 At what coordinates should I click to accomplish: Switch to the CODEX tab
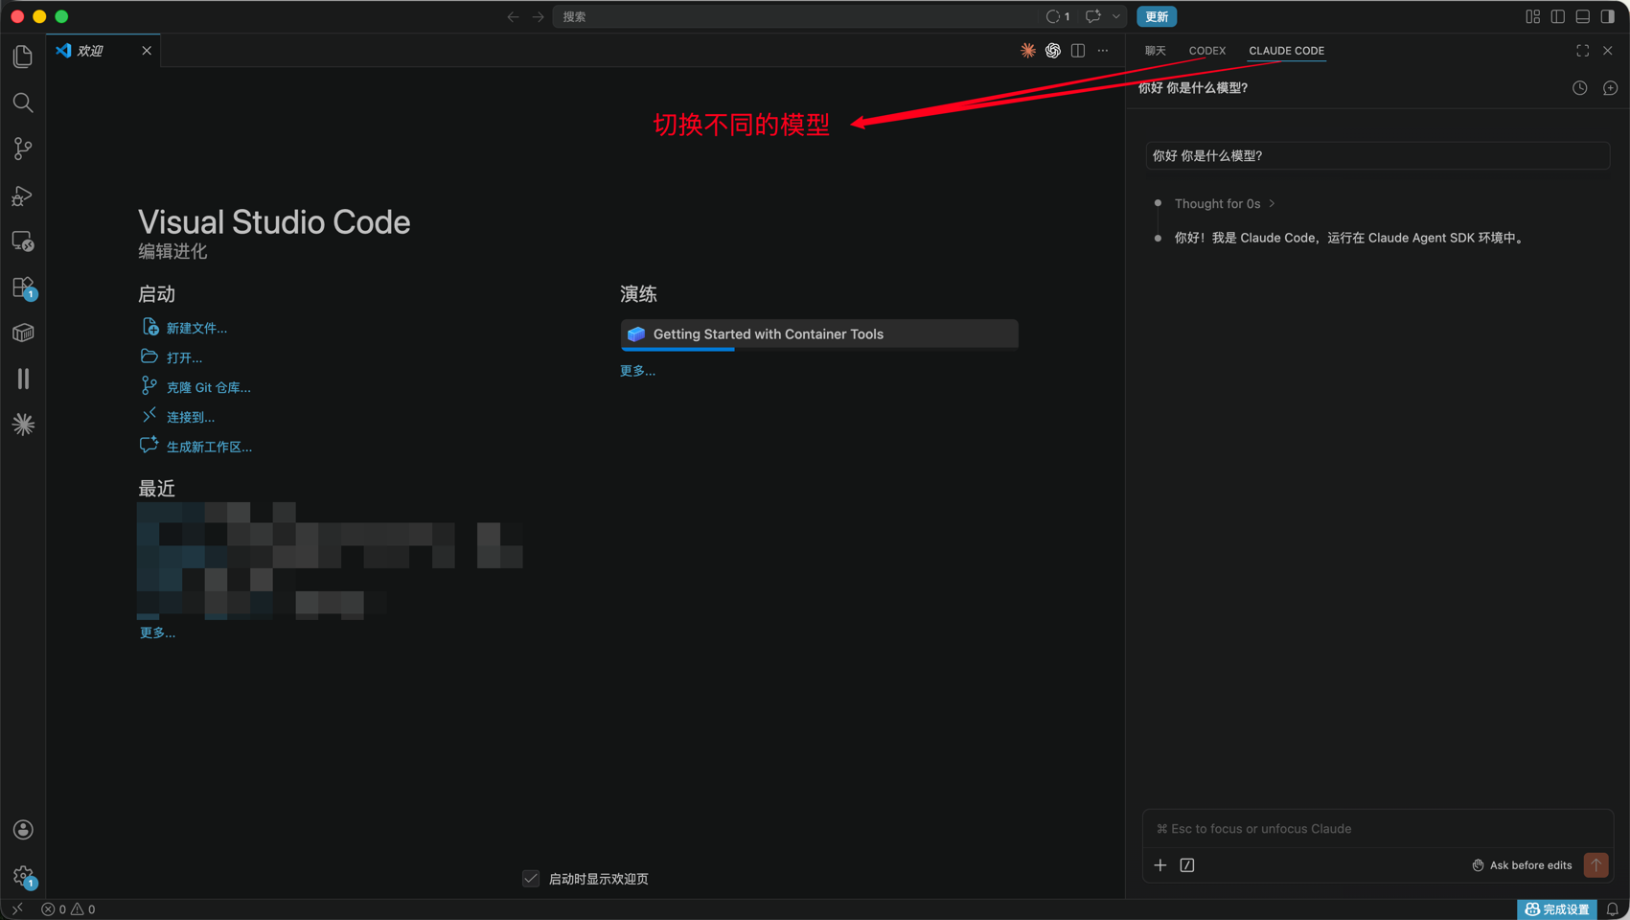(x=1207, y=51)
